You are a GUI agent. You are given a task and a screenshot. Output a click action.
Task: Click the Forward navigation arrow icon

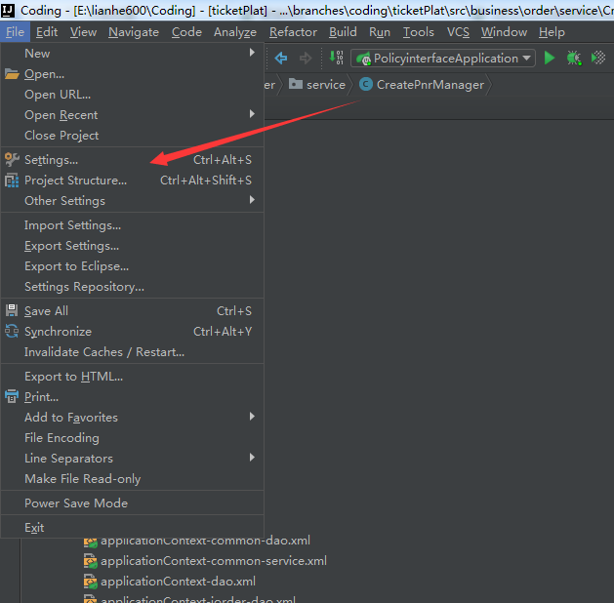coord(306,59)
